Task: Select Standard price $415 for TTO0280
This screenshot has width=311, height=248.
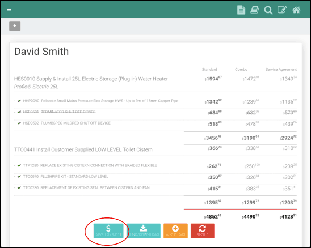Action: [x=215, y=189]
